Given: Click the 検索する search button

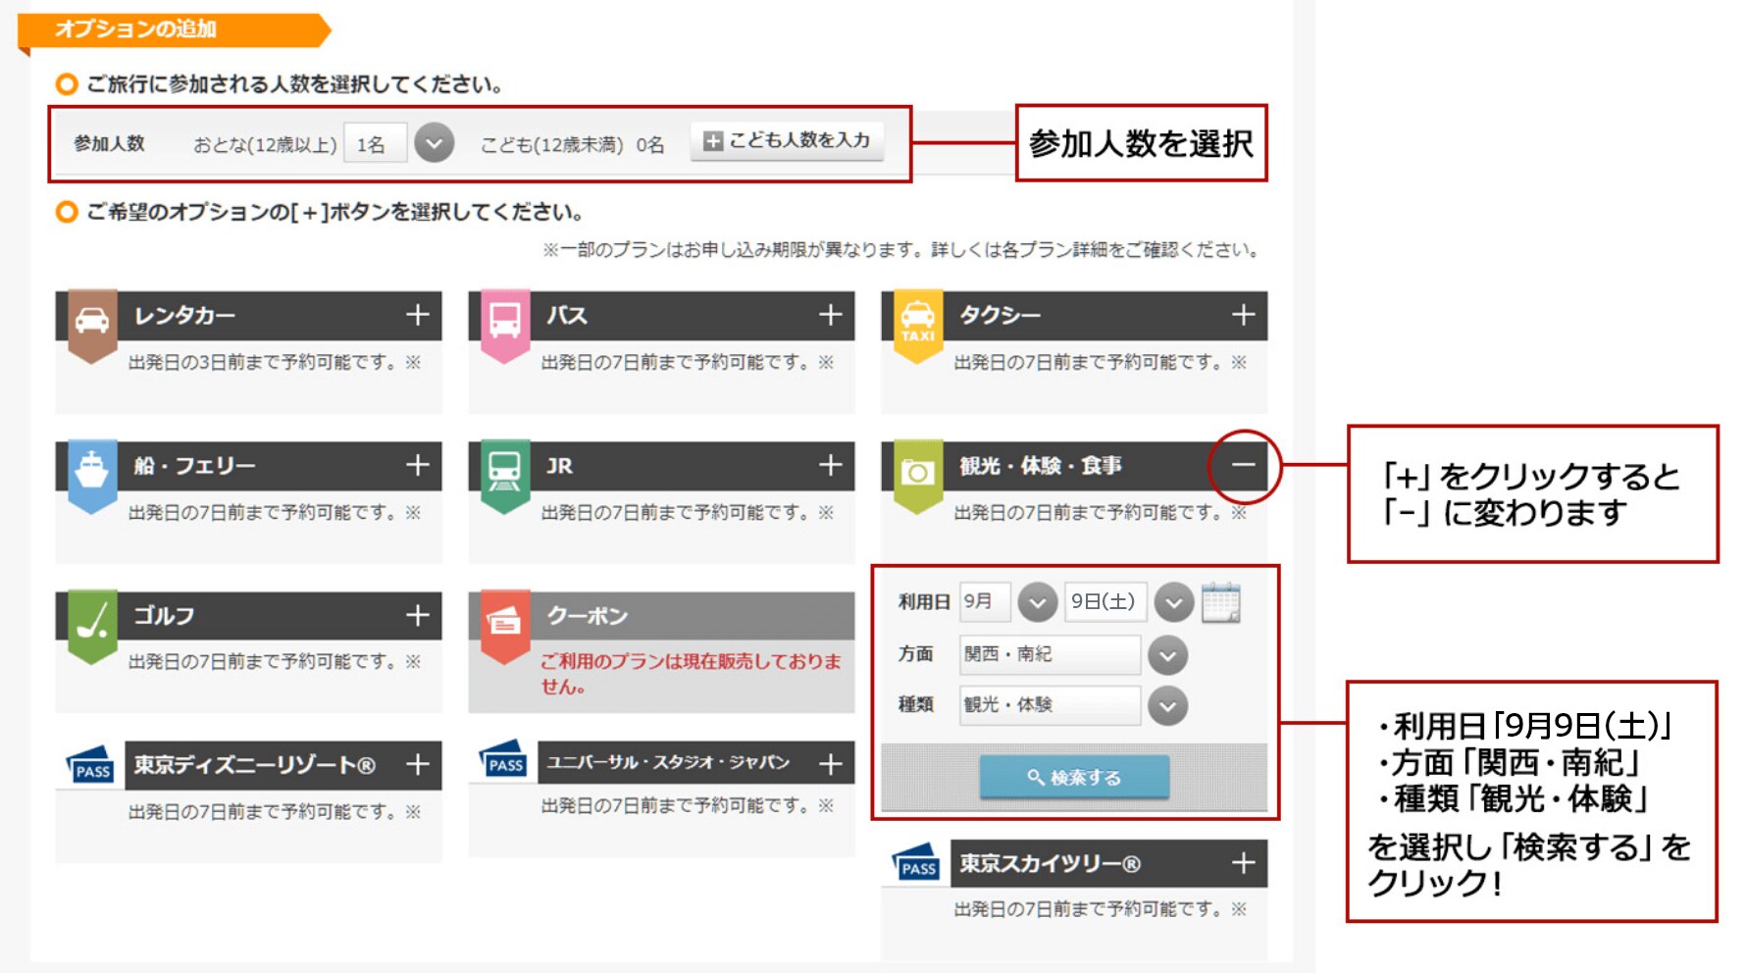Looking at the screenshot, I should point(1074,777).
